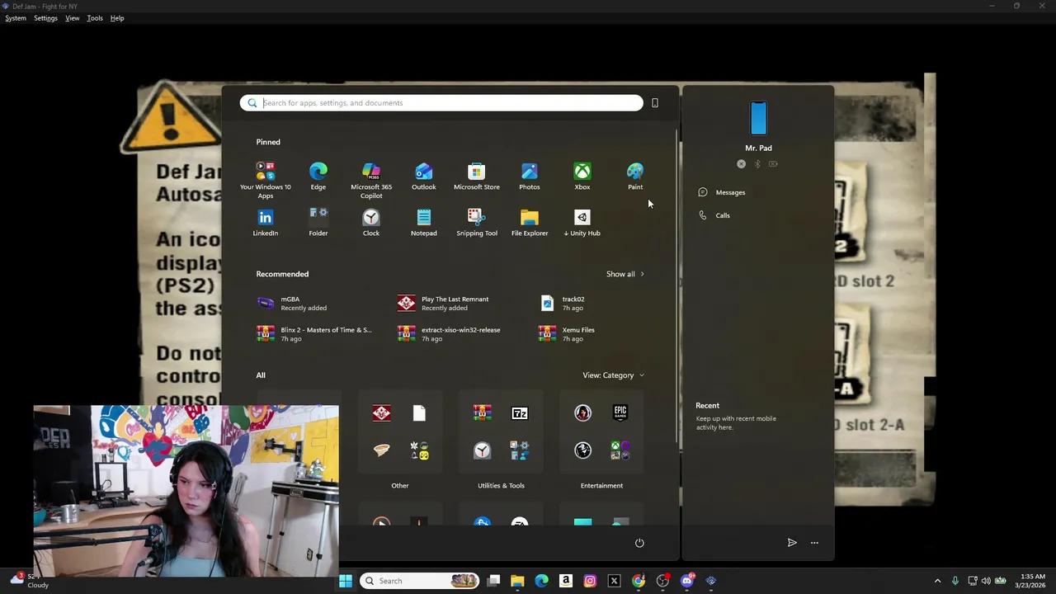This screenshot has width=1056, height=594.
Task: Open Photos pinned app
Action: [530, 177]
